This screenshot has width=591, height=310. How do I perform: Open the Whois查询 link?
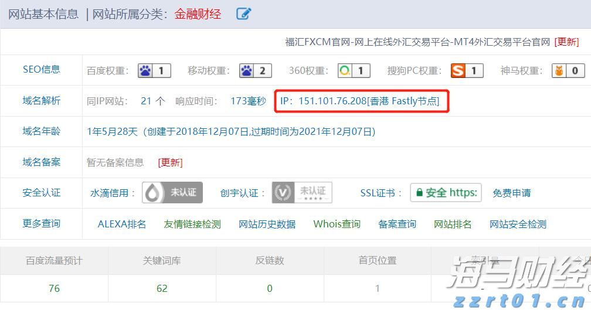[x=337, y=224]
